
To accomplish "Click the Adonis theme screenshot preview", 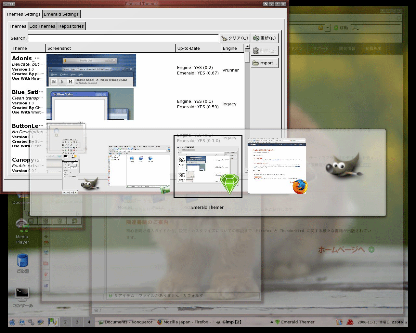I will coord(91,70).
